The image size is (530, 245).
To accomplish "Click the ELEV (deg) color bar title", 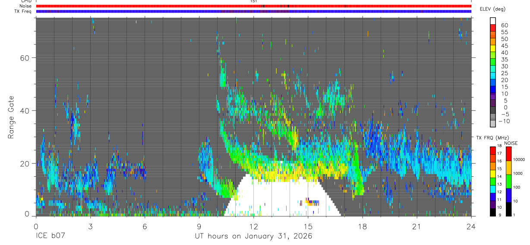I will [x=493, y=9].
